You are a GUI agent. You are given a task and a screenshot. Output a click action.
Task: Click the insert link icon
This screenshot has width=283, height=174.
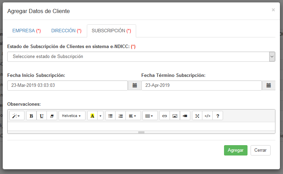(x=164, y=116)
